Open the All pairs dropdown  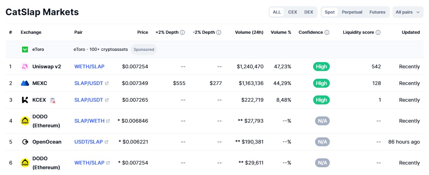[x=408, y=12]
